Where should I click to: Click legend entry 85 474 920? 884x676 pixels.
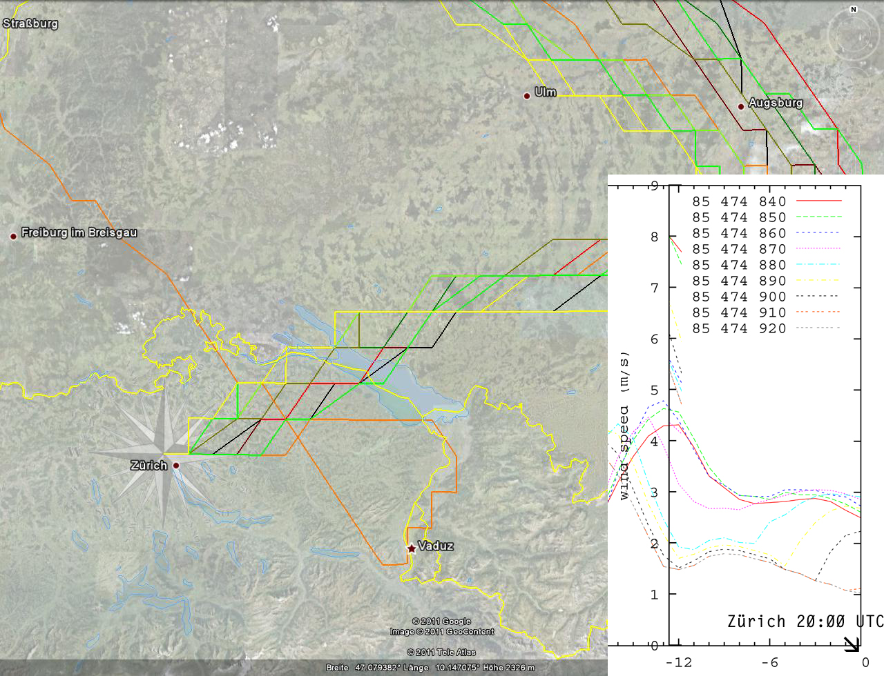point(767,328)
